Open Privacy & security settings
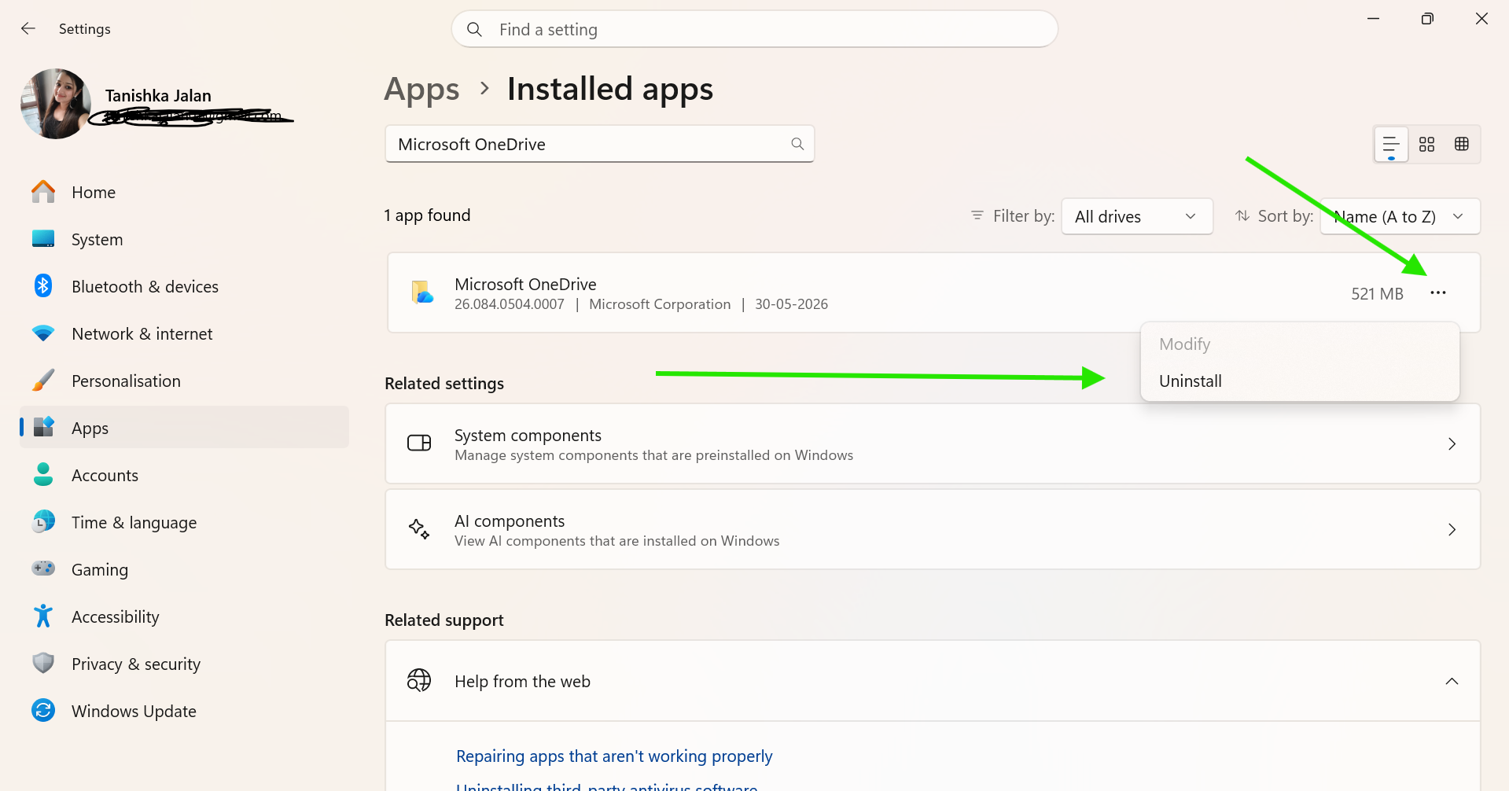Image resolution: width=1509 pixels, height=791 pixels. point(135,664)
